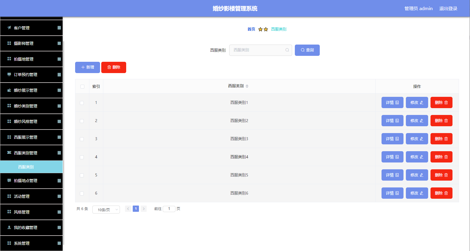470x251 pixels.
Task: Click the search magnifier inside 西服类别 input
Action: pos(287,50)
